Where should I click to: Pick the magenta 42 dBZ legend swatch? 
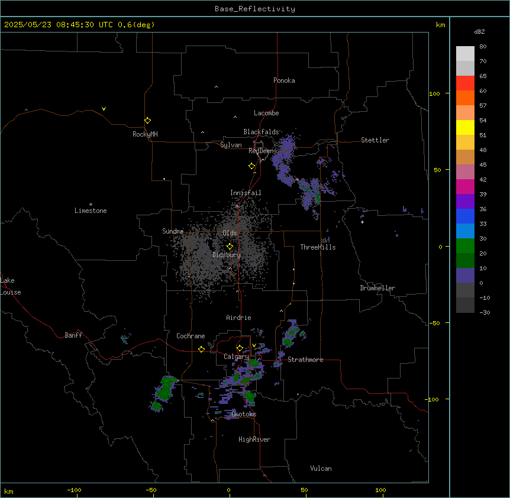click(465, 186)
